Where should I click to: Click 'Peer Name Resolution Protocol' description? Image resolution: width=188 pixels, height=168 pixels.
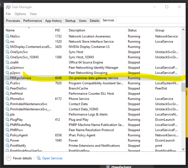[x=91, y=130]
